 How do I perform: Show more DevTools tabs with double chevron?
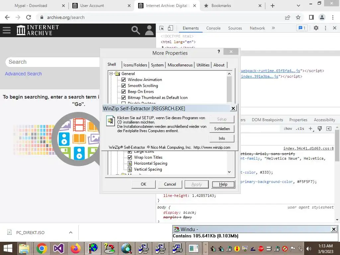point(273,28)
